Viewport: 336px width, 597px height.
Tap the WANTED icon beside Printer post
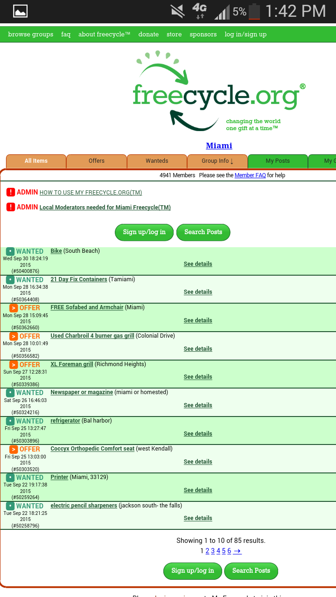coord(10,478)
